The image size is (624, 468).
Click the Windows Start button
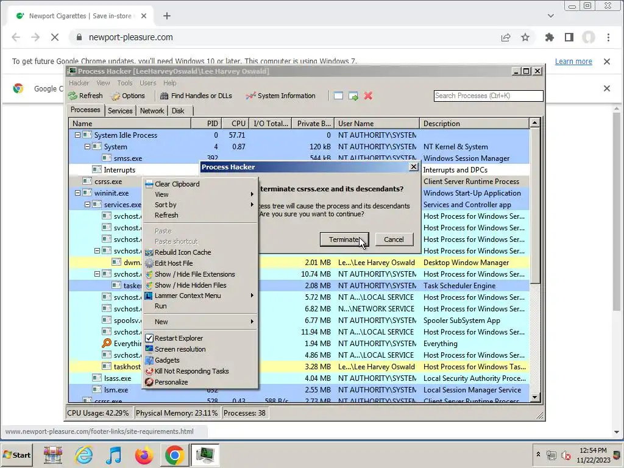(x=16, y=455)
